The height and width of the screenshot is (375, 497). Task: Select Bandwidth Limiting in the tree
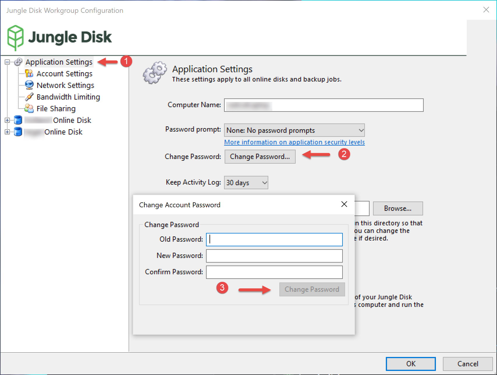68,97
